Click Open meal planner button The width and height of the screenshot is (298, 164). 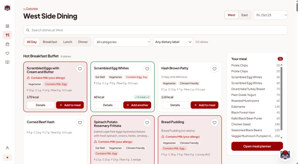point(257,146)
